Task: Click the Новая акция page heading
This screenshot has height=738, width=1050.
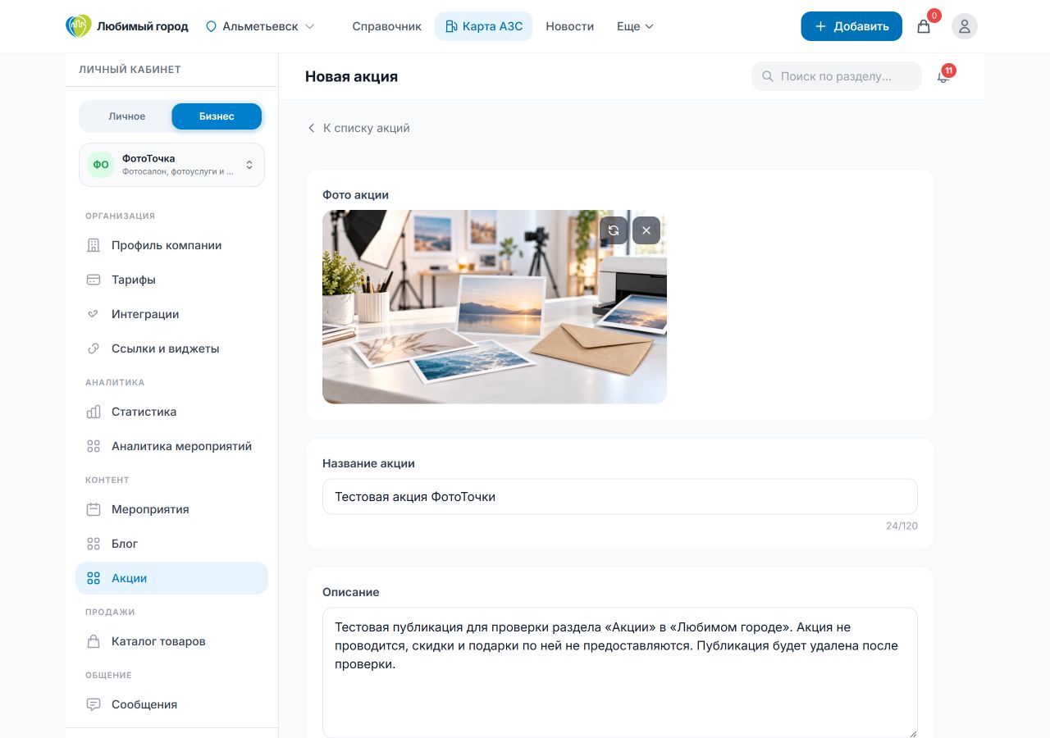Action: pyautogui.click(x=351, y=76)
